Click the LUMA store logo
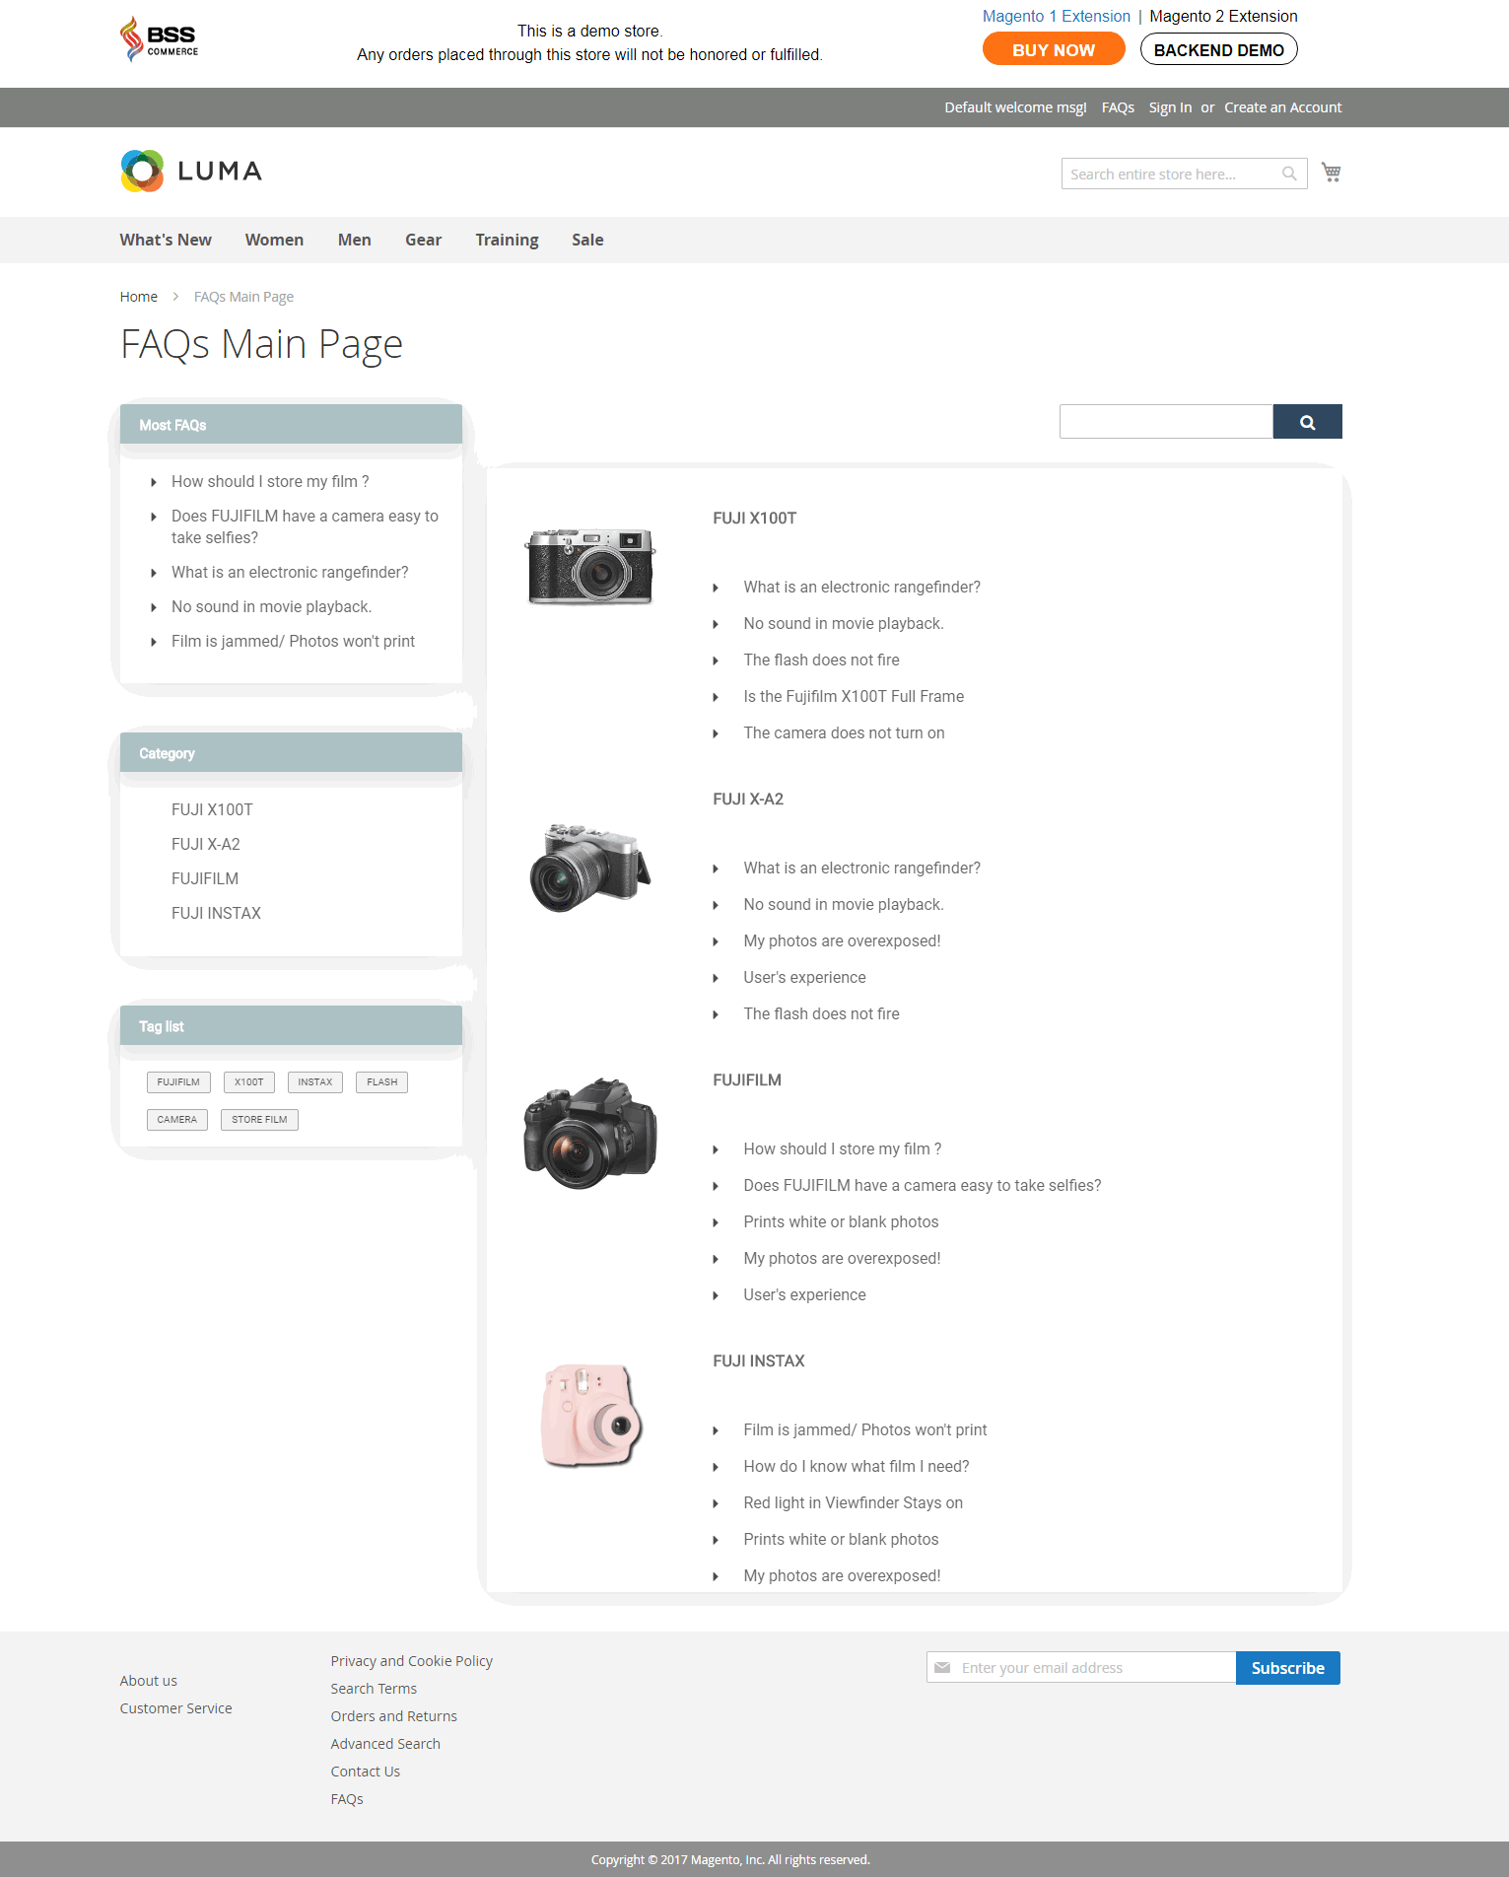1509x1877 pixels. click(x=191, y=172)
